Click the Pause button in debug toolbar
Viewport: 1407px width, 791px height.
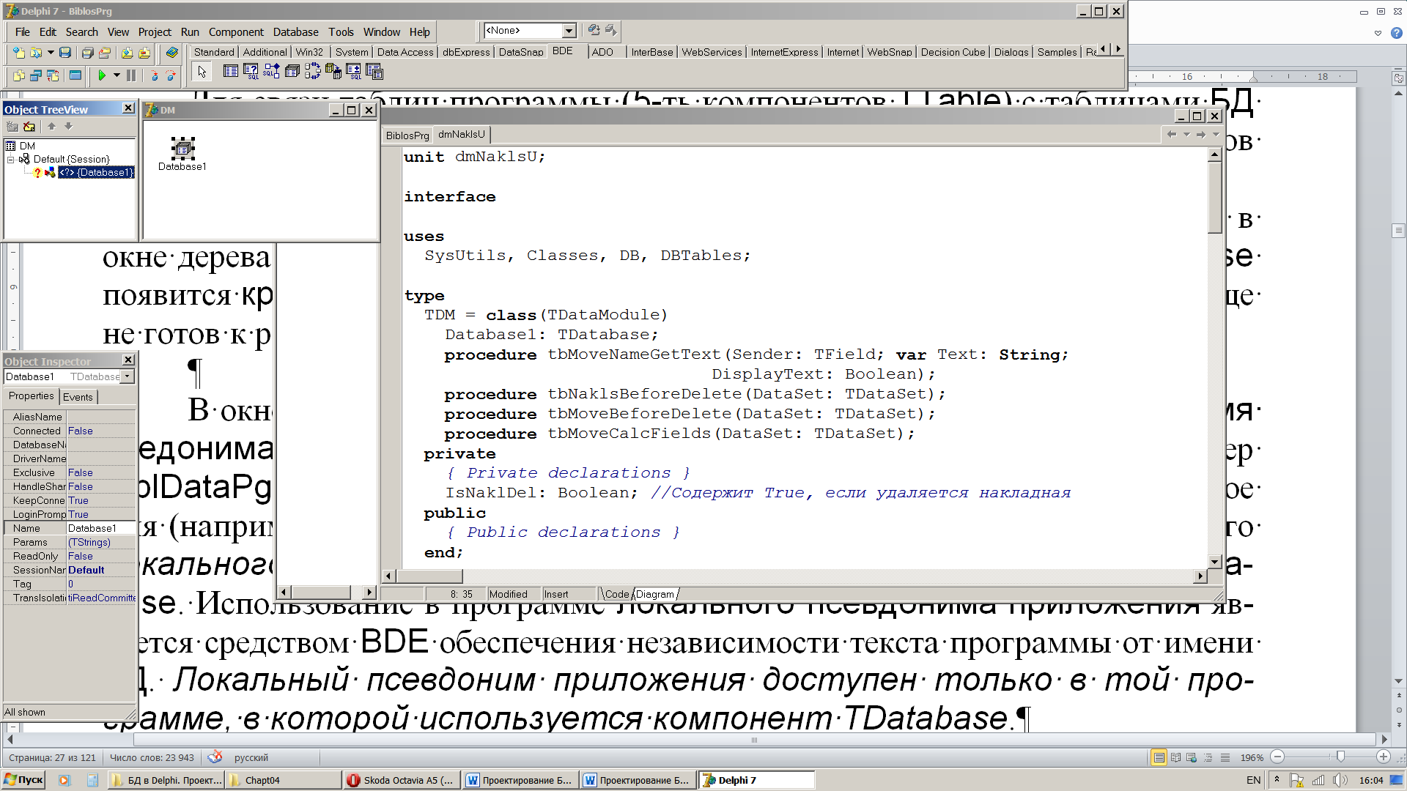(x=131, y=75)
